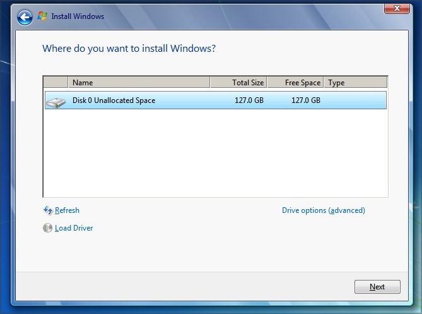Sort by the Type column header
The image size is (422, 314).
[x=356, y=82]
